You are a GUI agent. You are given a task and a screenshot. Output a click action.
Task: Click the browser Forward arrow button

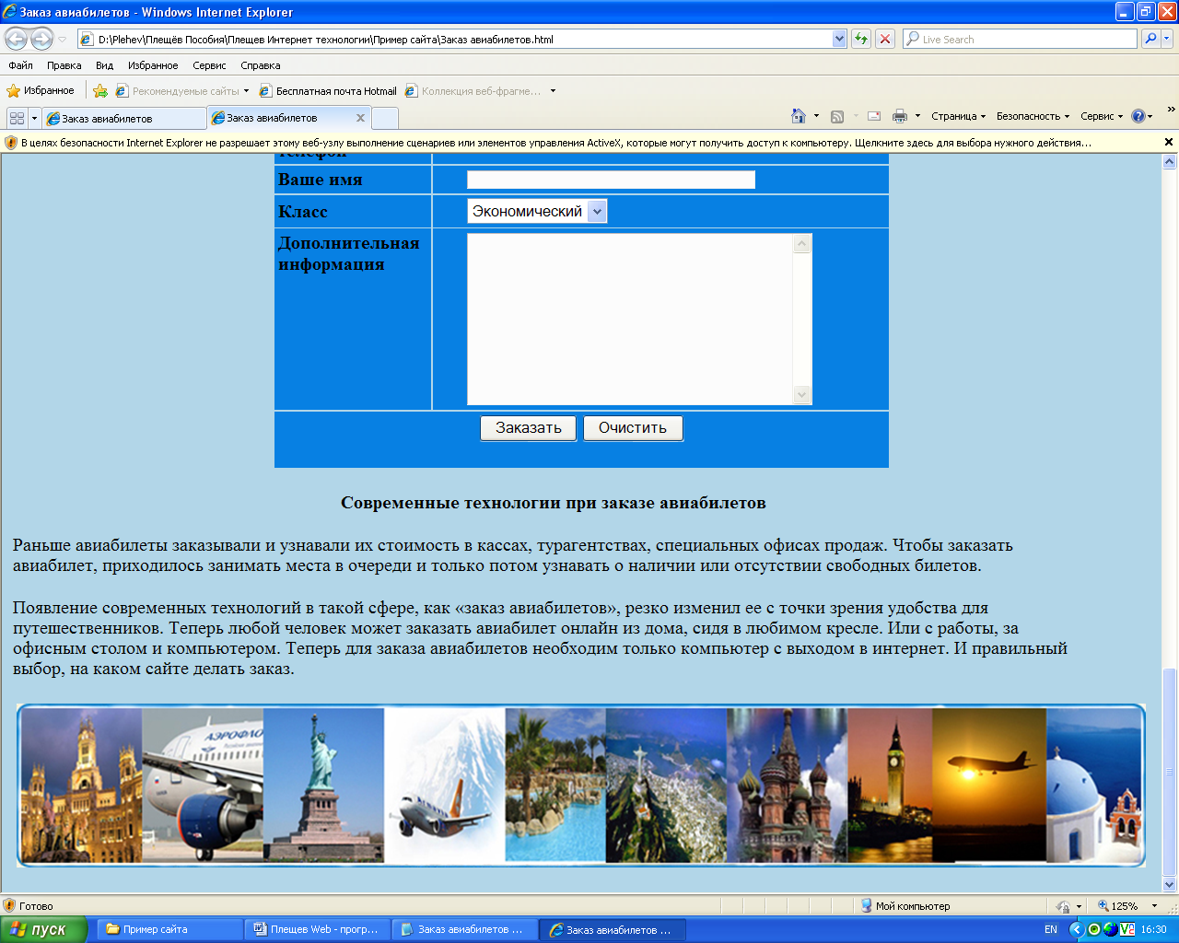(x=41, y=39)
